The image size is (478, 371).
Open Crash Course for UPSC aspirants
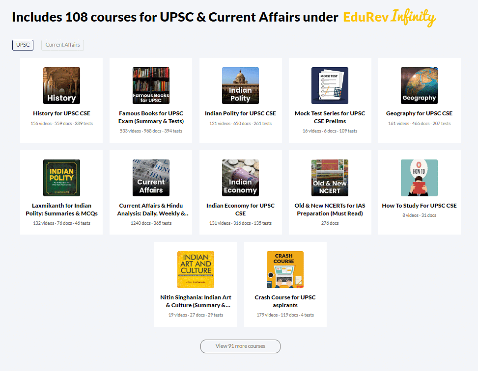point(285,301)
